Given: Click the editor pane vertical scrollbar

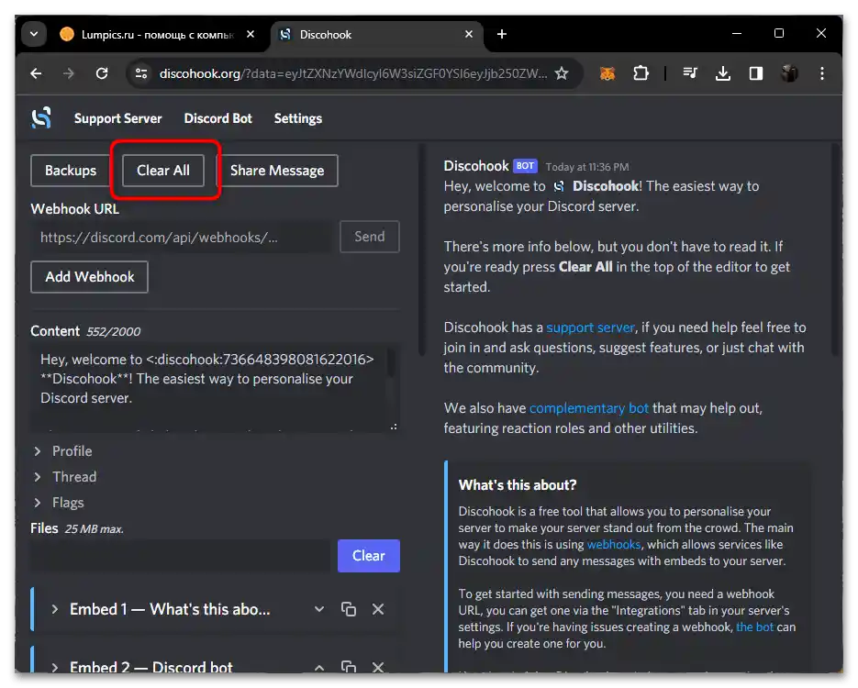Looking at the screenshot, I should click(x=422, y=250).
